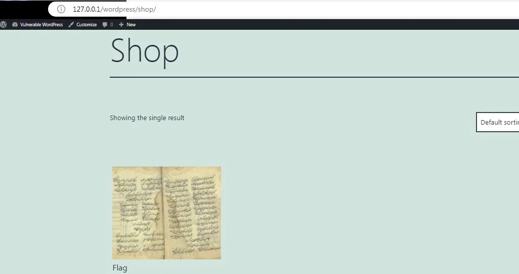Click the Flag product title link
Viewport: 519px width, 274px height.
click(120, 268)
